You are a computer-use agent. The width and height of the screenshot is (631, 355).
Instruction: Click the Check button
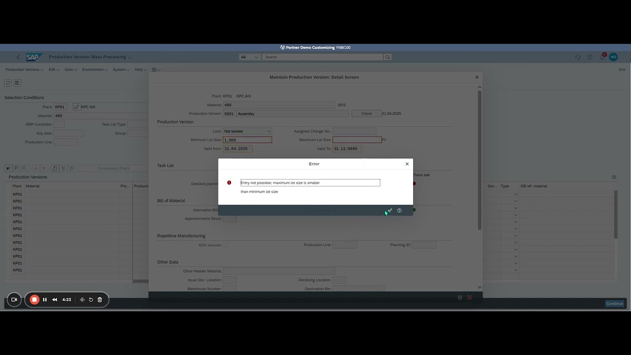tap(366, 113)
